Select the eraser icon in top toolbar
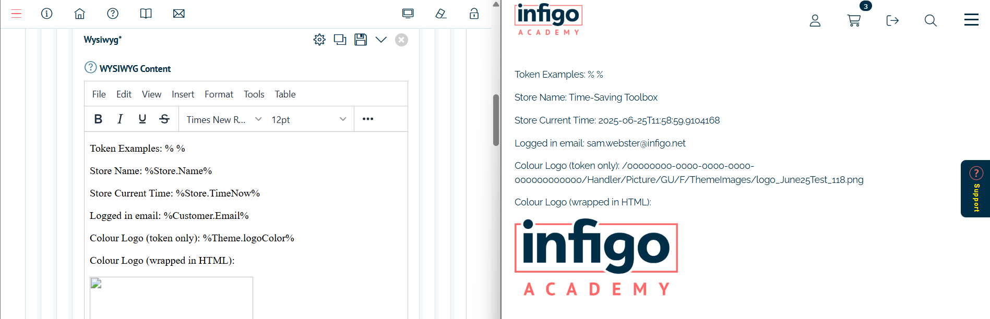The height and width of the screenshot is (319, 990). tap(441, 14)
